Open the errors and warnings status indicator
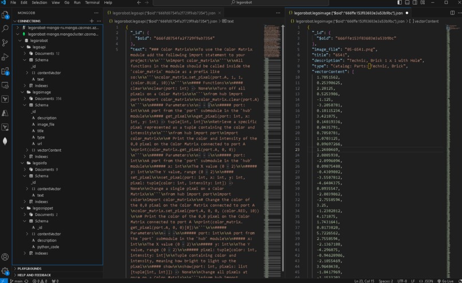Viewport: 462px width, 283px height. coord(40,281)
